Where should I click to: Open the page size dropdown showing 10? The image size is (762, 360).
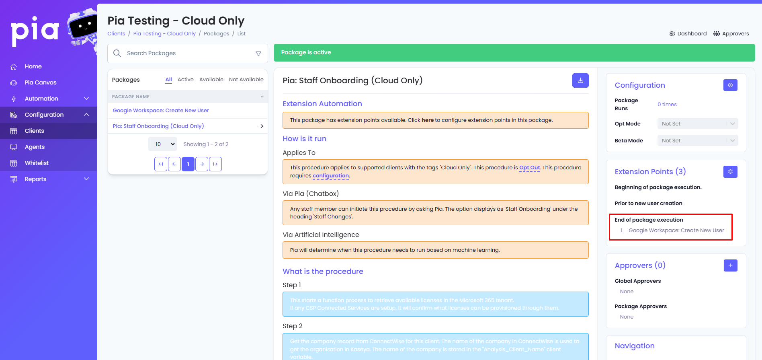click(x=163, y=144)
